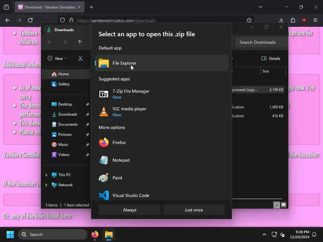Click File Explorer icon on taskbar
323x242 pixels.
coord(109,234)
